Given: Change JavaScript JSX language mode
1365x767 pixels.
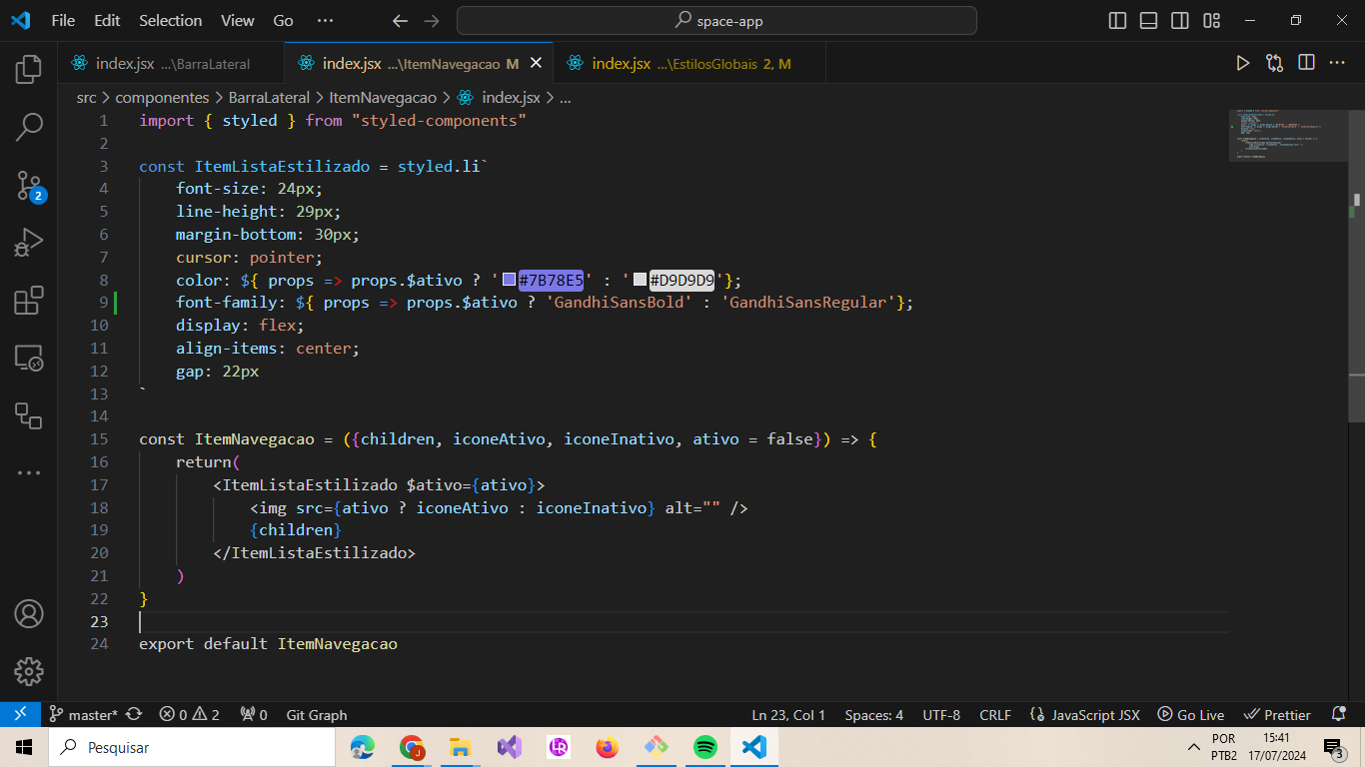Looking at the screenshot, I should click(x=1095, y=715).
